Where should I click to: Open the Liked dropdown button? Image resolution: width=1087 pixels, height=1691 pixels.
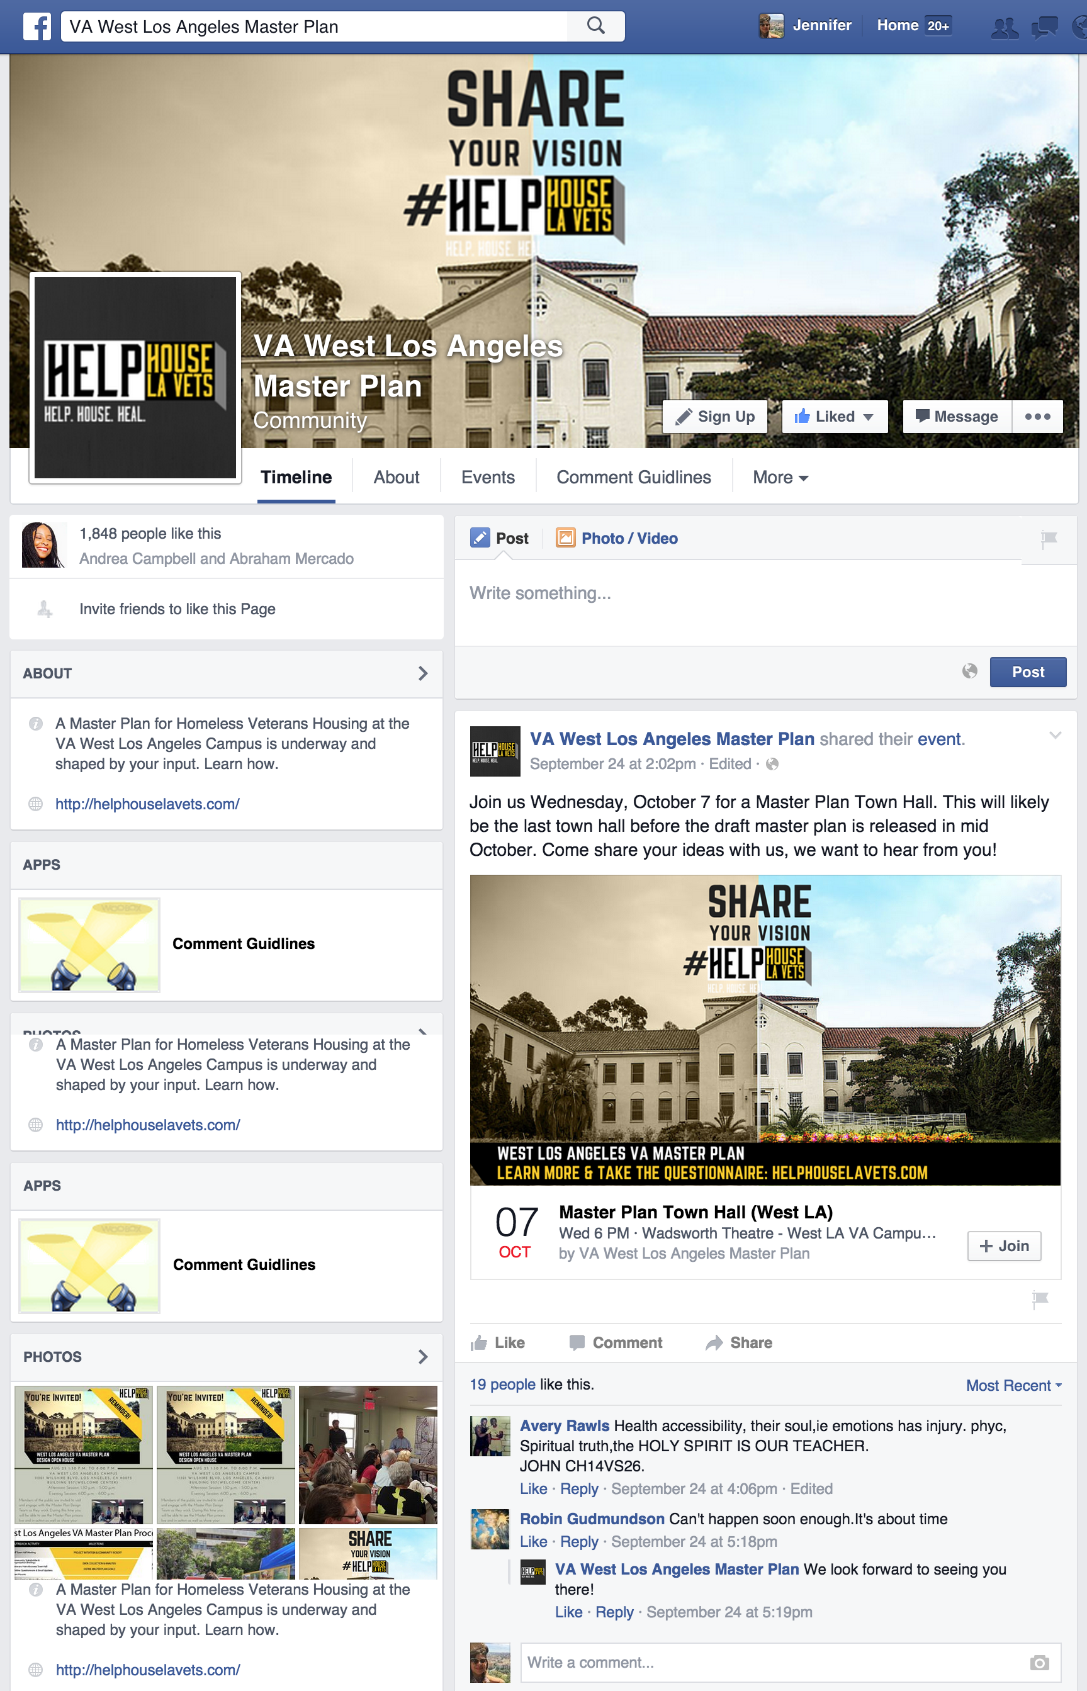point(835,417)
